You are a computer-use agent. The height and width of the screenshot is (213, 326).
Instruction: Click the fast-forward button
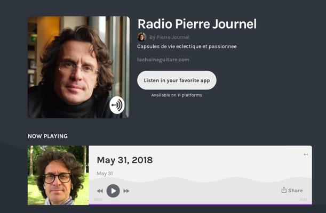(126, 191)
